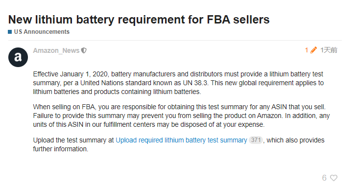Open edit history via the orange pencil icon

313,50
